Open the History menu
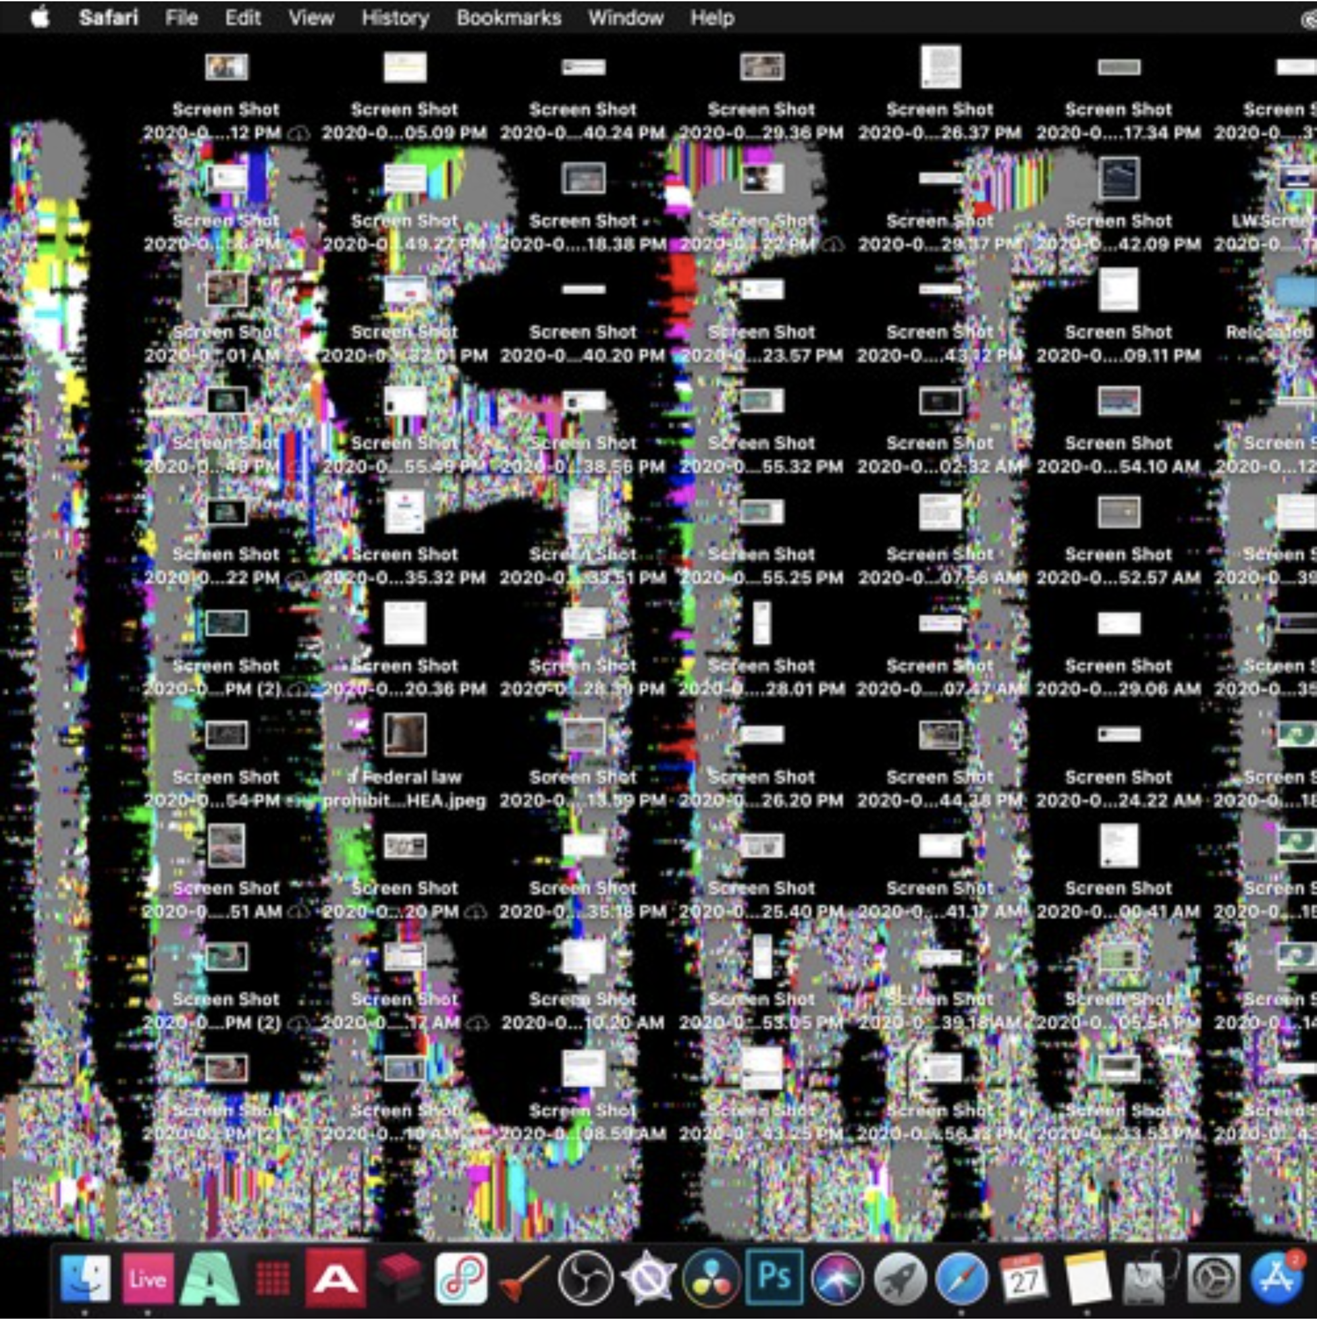 395,18
